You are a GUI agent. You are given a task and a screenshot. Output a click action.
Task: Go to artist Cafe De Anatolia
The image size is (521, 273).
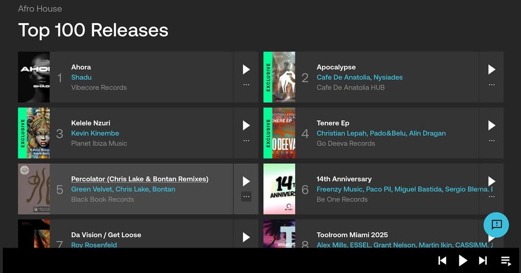point(343,77)
